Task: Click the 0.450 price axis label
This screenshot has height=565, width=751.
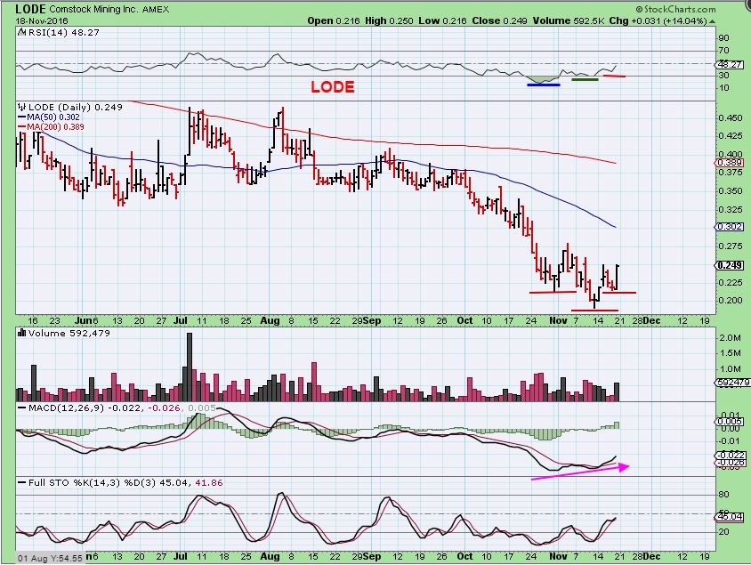Action: [x=731, y=117]
